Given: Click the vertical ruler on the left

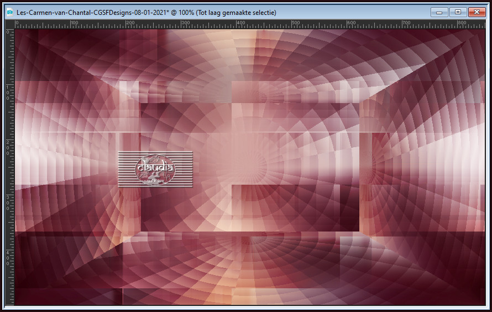Looking at the screenshot, I should click(x=10, y=167).
